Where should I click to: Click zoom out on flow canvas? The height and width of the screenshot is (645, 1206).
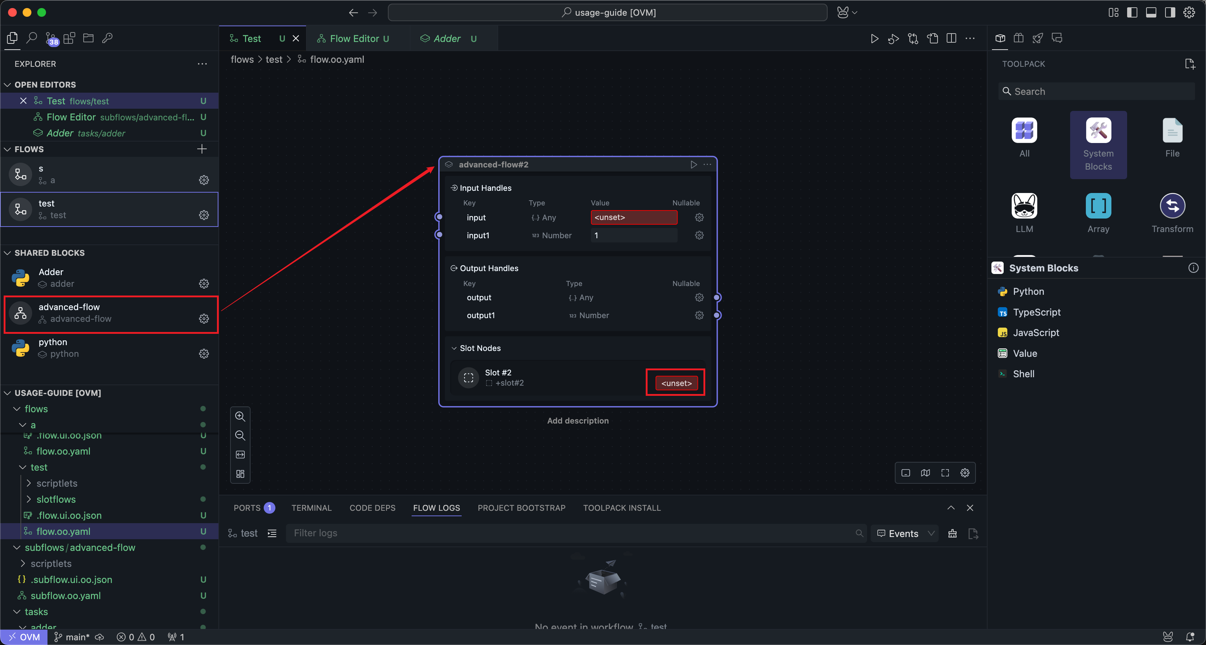click(240, 436)
